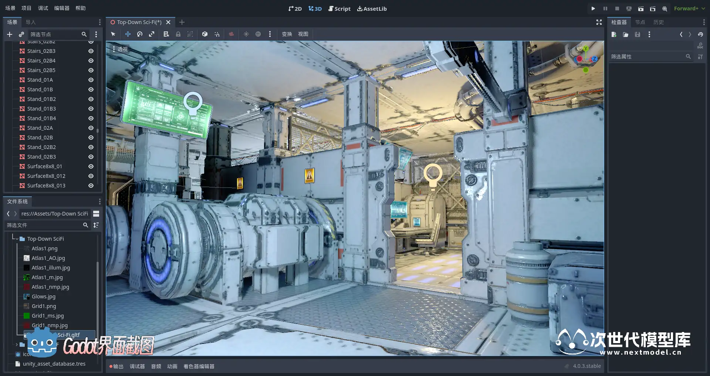
Task: Collapse the Top-Down SciFi folder
Action: coord(17,239)
